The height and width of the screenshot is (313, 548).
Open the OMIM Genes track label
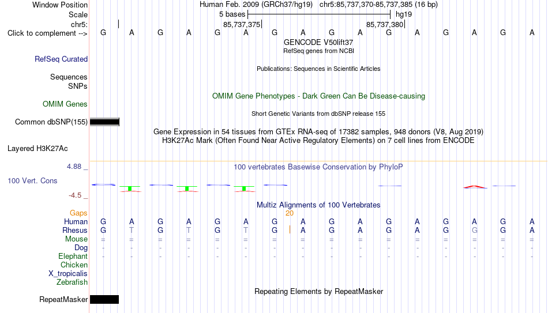coord(65,104)
